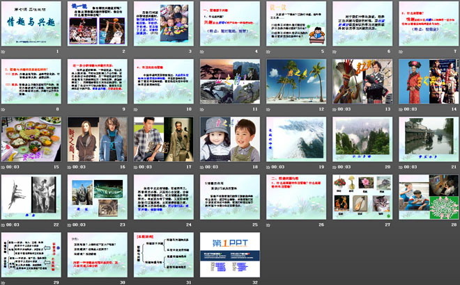Select slide 30 thumbnail with red bottom text
The image size is (460, 285).
[x=98, y=255]
